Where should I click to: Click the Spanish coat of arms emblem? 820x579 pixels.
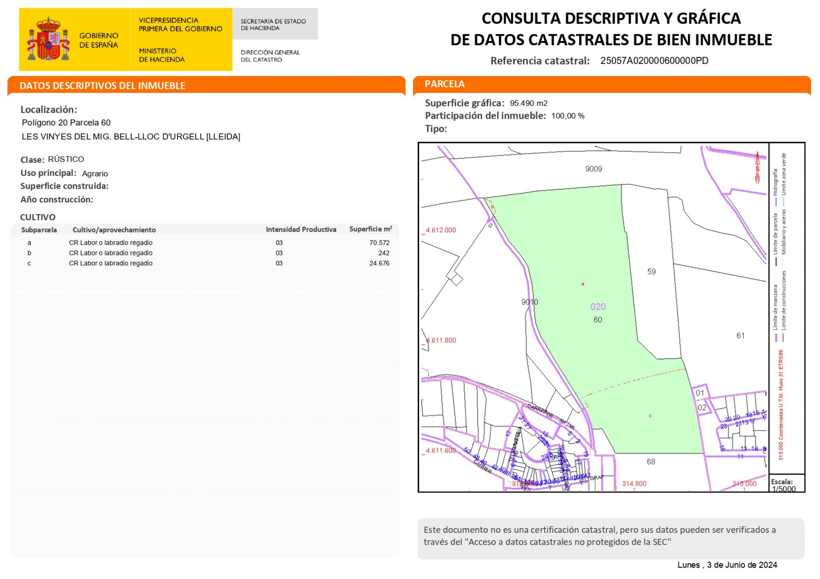click(48, 39)
